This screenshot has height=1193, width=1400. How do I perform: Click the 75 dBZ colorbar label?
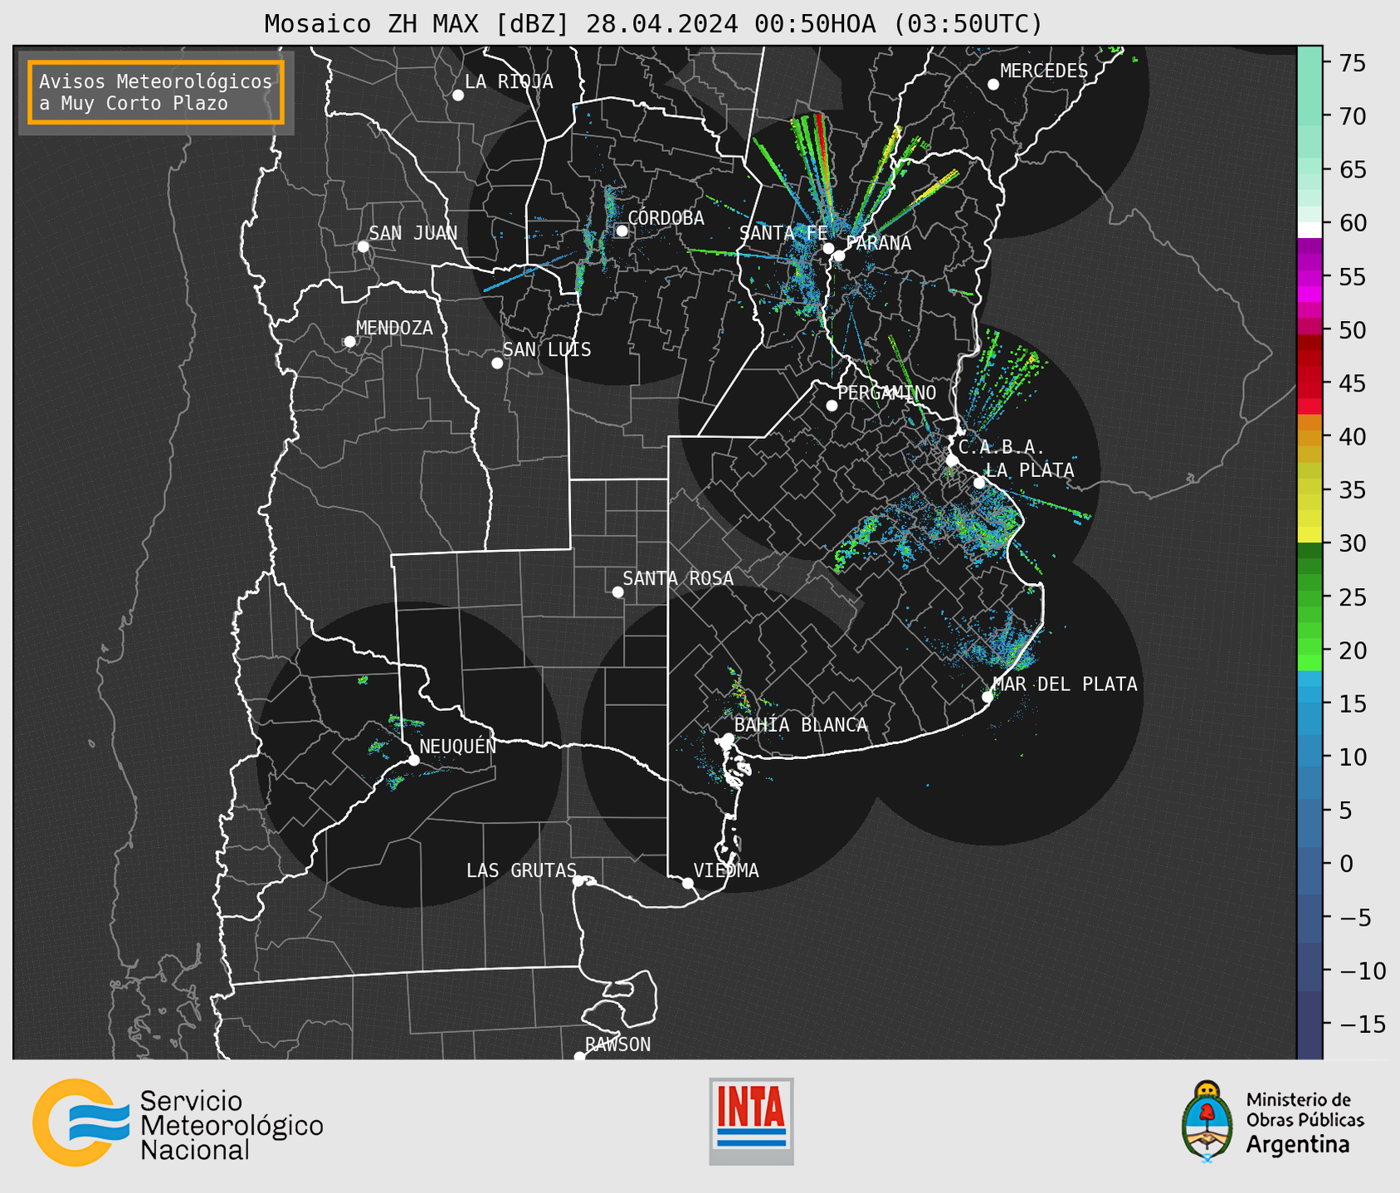(1352, 63)
